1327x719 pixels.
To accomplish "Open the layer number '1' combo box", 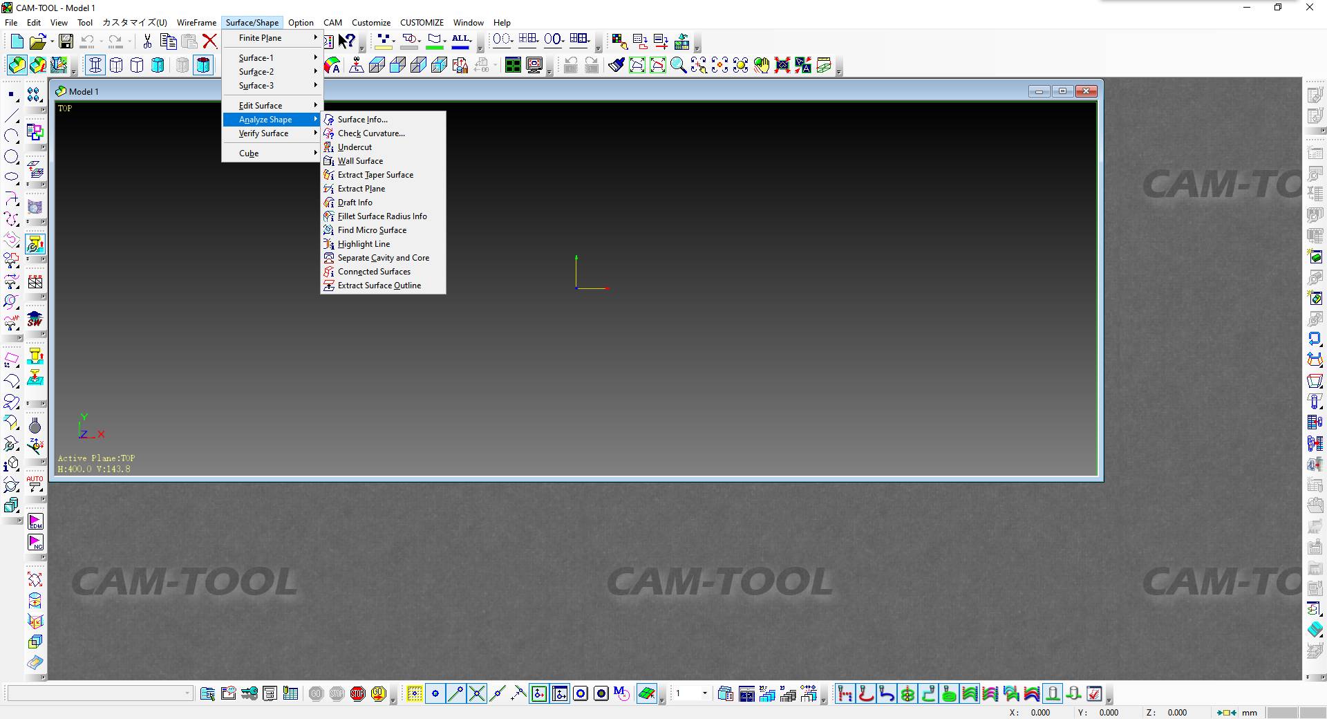I will point(692,693).
